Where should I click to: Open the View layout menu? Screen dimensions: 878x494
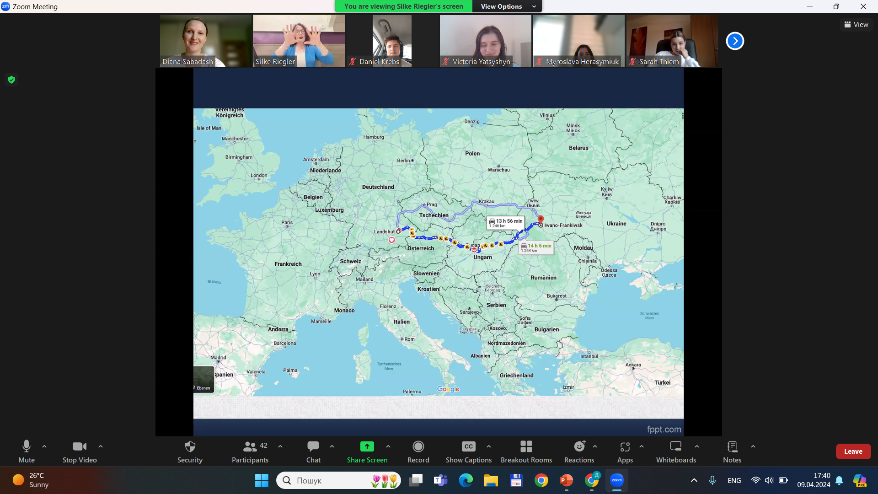(x=856, y=25)
